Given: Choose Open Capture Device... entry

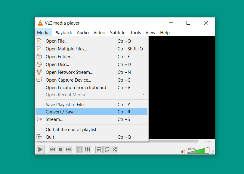Looking at the screenshot, I should tap(91, 80).
